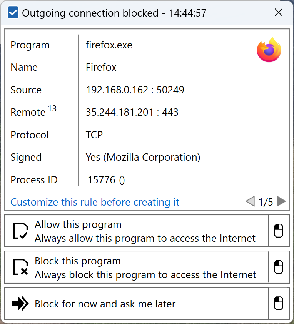Choose Block this program

(137, 267)
